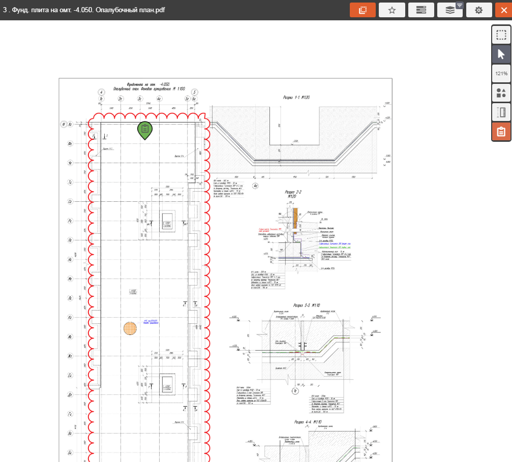Select the ruler measurement tool
Image resolution: width=512 pixels, height=462 pixels.
(501, 112)
